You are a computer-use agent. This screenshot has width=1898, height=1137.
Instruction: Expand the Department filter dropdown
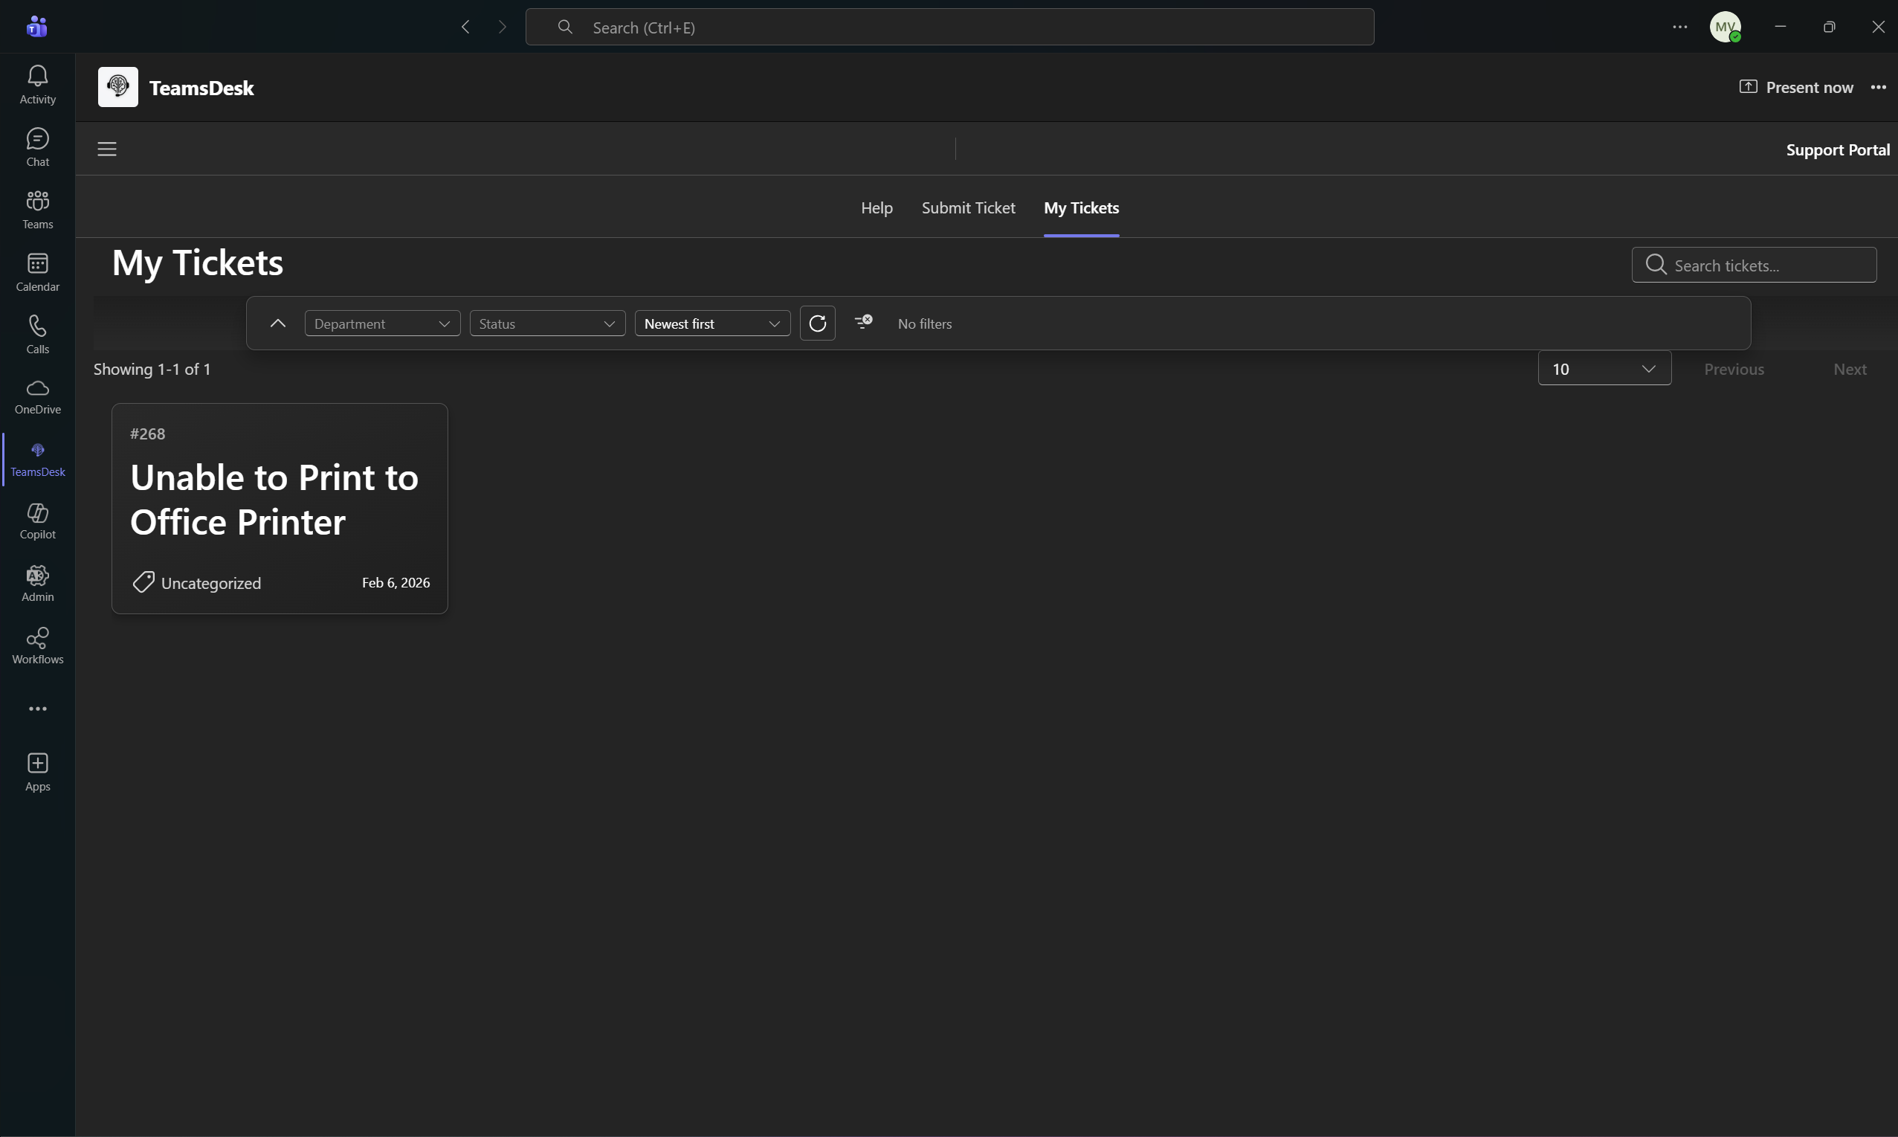pyautogui.click(x=382, y=323)
